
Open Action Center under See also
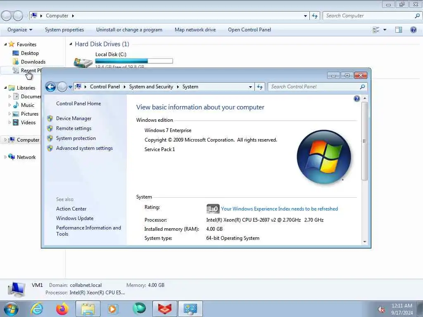pyautogui.click(x=71, y=208)
